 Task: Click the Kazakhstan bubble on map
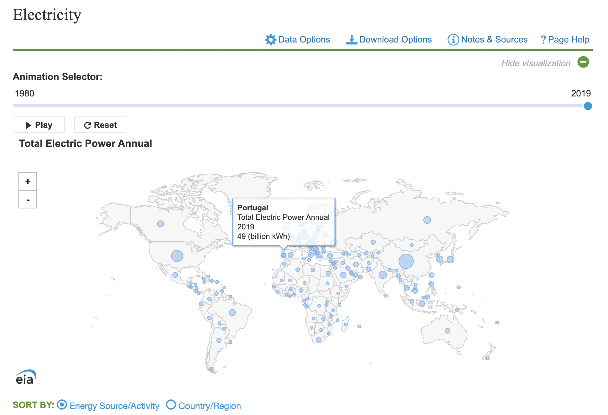point(373,242)
